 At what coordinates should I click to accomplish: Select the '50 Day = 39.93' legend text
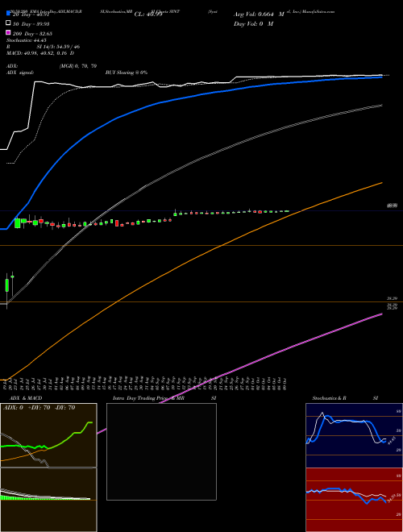[x=31, y=24]
